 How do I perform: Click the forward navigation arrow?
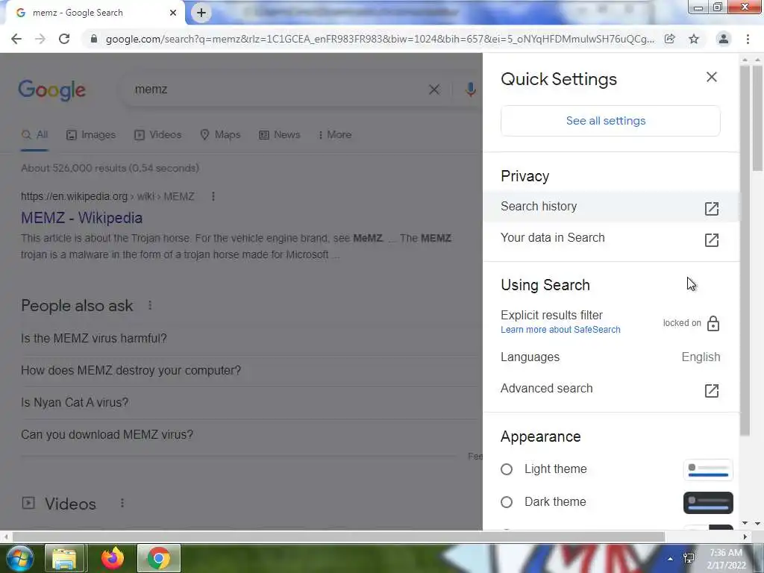[x=40, y=39]
